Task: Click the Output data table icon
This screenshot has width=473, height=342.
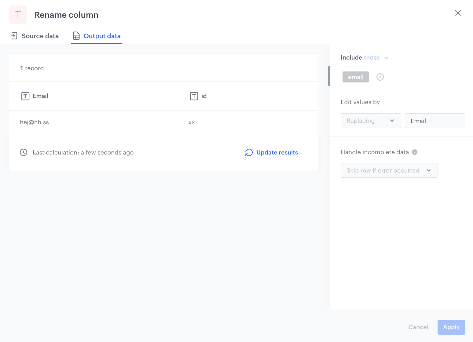Action: pyautogui.click(x=76, y=36)
